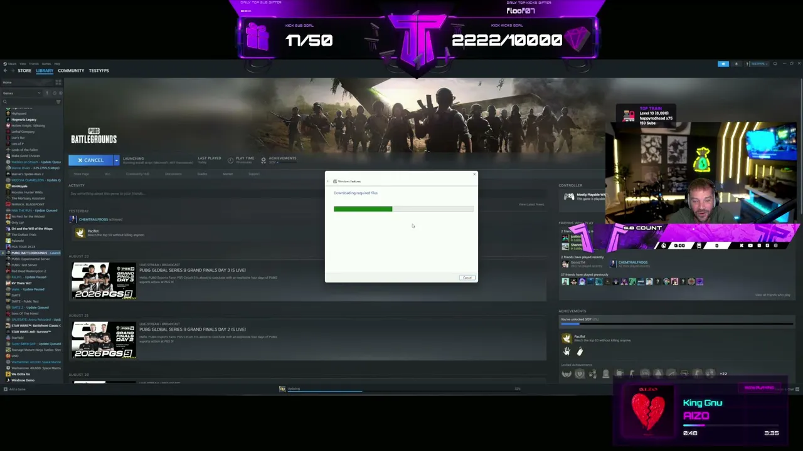
Task: Cancel the Windows Features download dialog
Action: point(467,277)
